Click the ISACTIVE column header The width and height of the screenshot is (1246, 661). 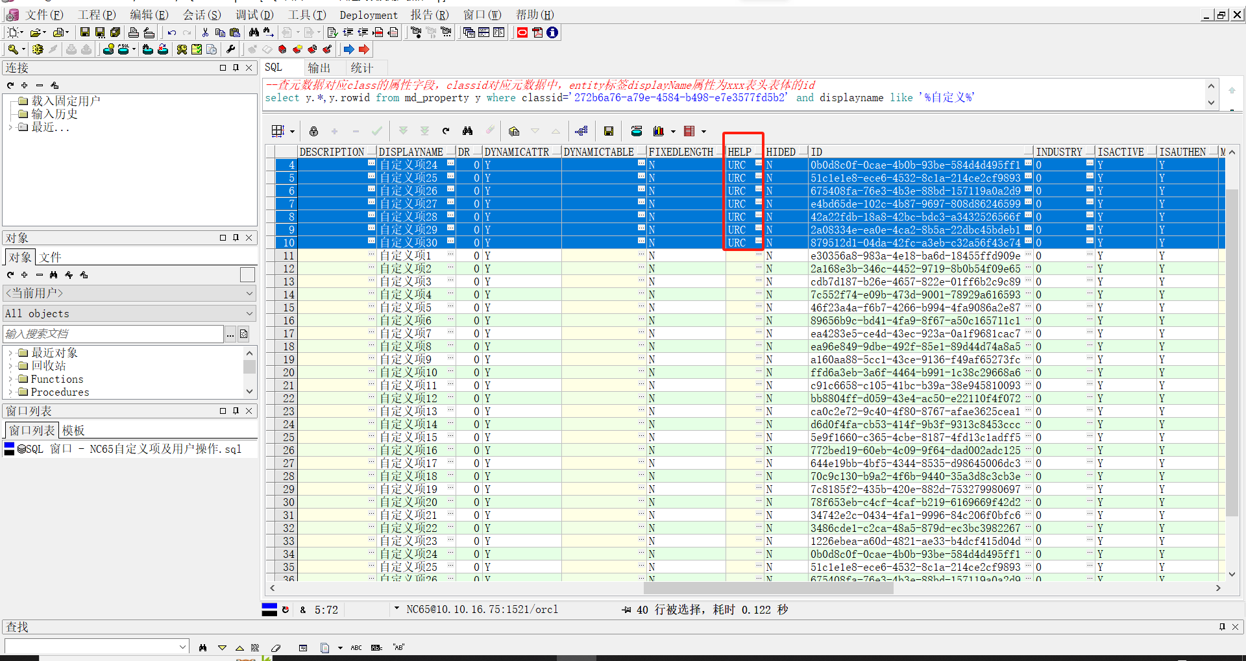click(1125, 152)
